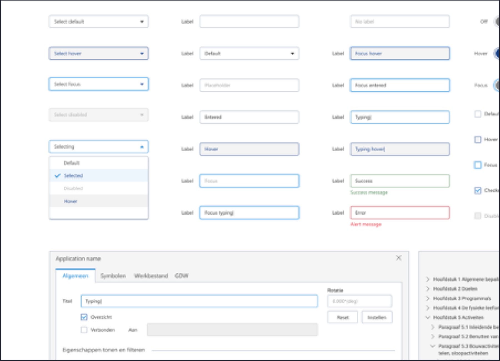Click the Select hover dropdown arrow
Viewport: 500px width, 361px height.
pyautogui.click(x=142, y=54)
